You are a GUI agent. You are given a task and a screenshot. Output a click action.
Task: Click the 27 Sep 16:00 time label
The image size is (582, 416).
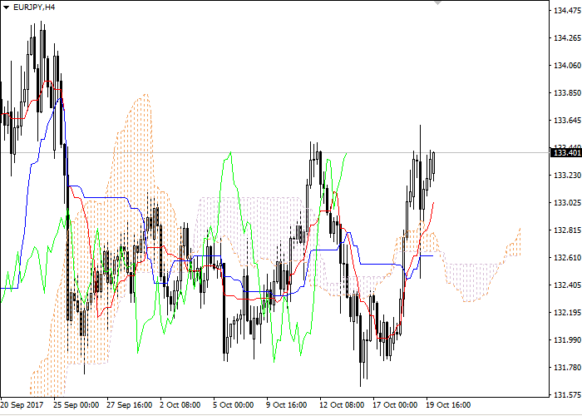[130, 405]
